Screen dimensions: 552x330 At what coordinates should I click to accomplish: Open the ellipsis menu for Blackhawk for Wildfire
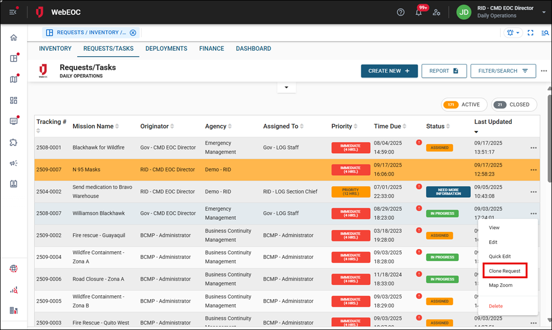[533, 148]
